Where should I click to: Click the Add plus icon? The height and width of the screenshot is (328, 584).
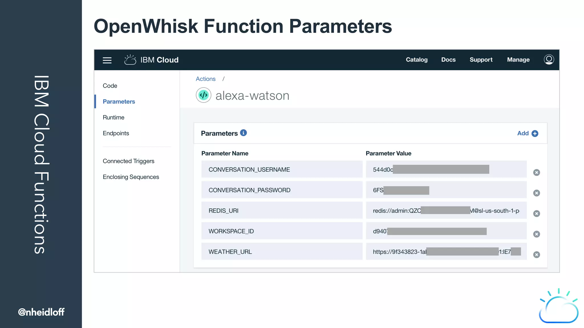[x=535, y=134]
